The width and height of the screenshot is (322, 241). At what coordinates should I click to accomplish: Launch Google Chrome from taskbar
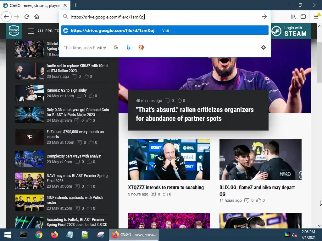click(39, 235)
